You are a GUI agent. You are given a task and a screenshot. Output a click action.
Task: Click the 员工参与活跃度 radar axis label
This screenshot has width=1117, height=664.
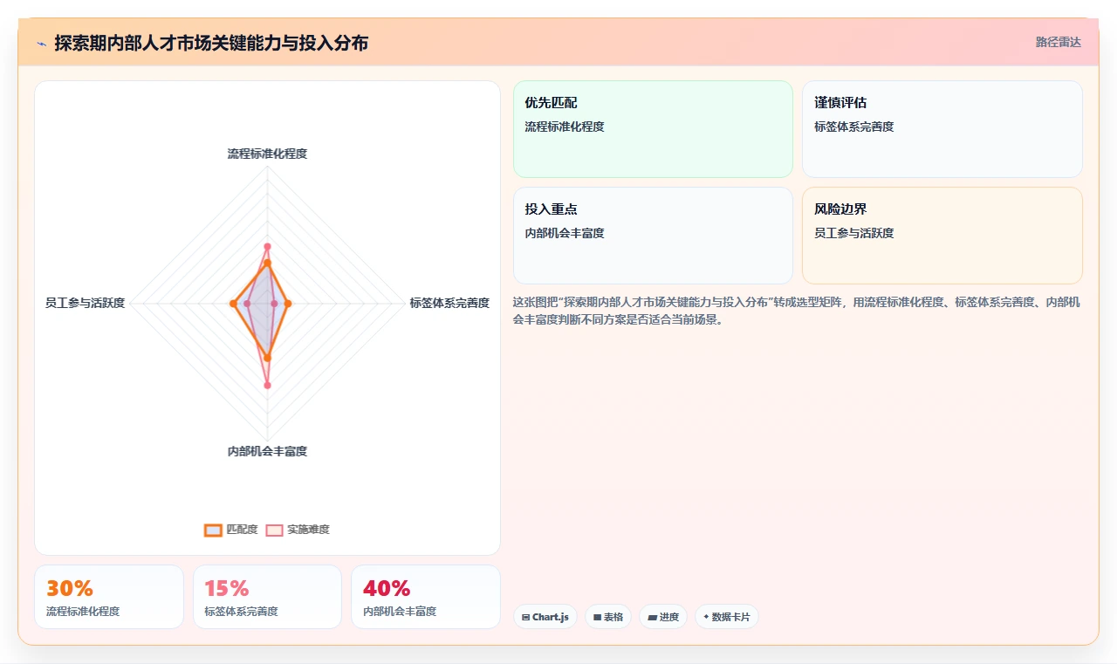click(x=85, y=303)
